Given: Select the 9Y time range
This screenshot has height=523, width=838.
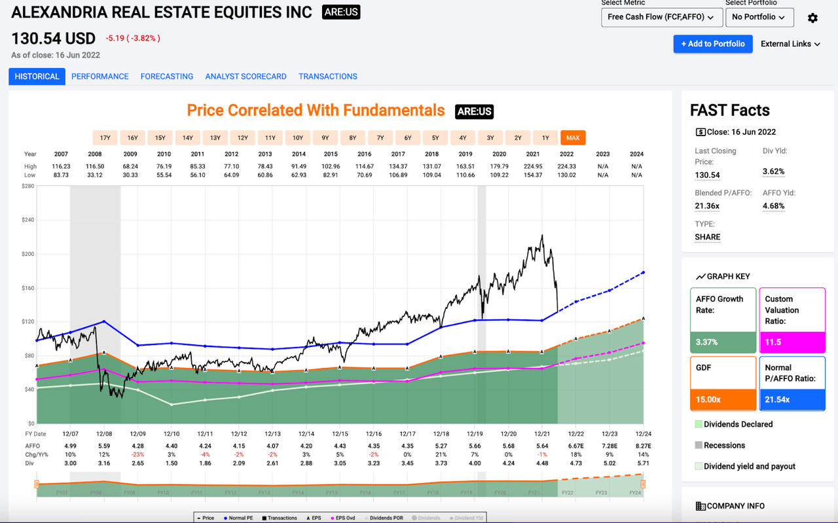Looking at the screenshot, I should (x=325, y=138).
